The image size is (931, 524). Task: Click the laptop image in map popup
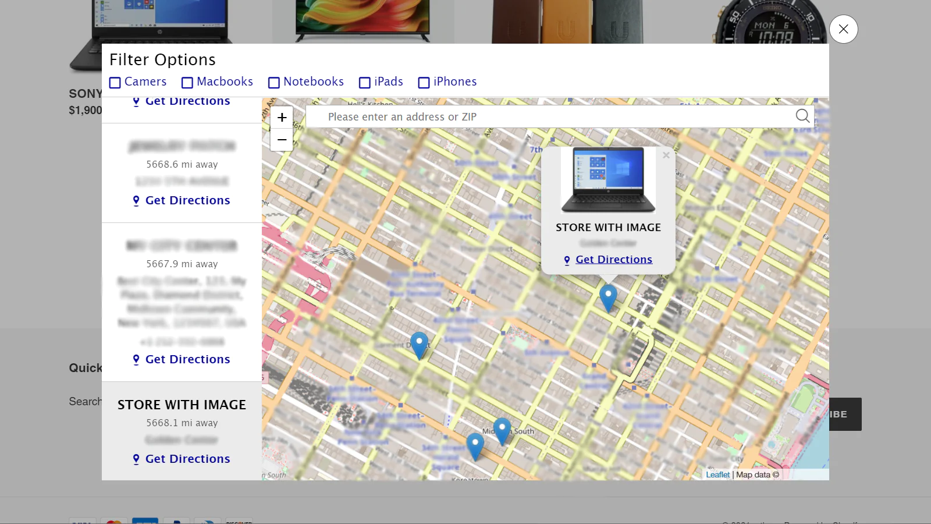tap(608, 180)
